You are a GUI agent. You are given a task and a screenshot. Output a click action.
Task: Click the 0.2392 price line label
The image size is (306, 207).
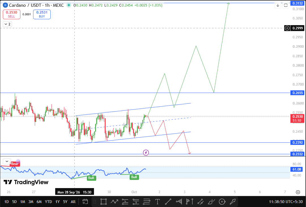tap(298, 143)
